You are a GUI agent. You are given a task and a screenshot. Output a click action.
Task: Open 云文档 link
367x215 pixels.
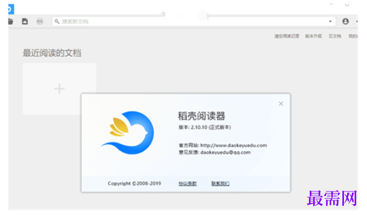point(335,36)
